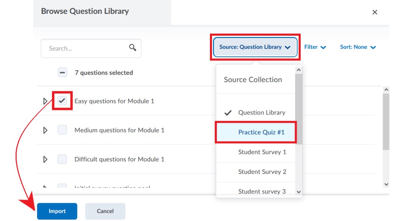Check Difficult questions for Module 1
The height and width of the screenshot is (221, 415).
tap(62, 159)
